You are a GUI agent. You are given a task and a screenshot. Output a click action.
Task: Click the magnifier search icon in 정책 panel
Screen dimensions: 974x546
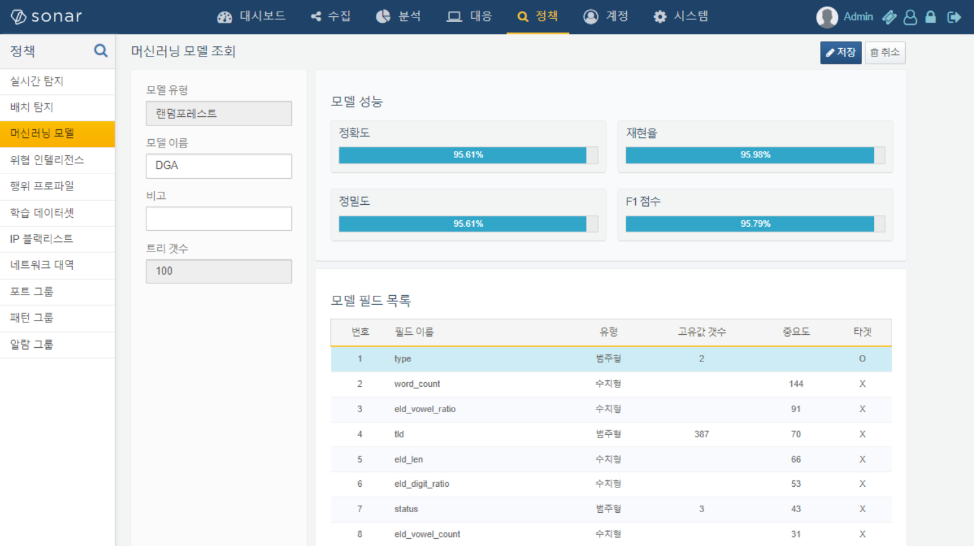coord(99,51)
